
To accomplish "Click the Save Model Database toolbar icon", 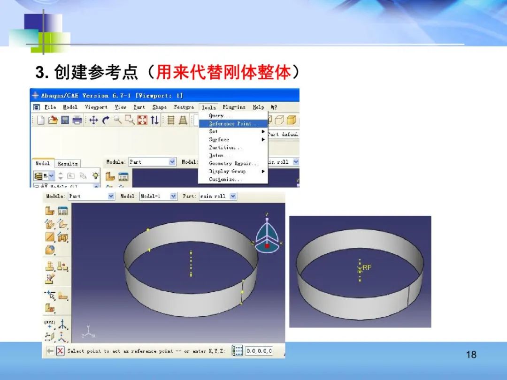I will pyautogui.click(x=65, y=120).
